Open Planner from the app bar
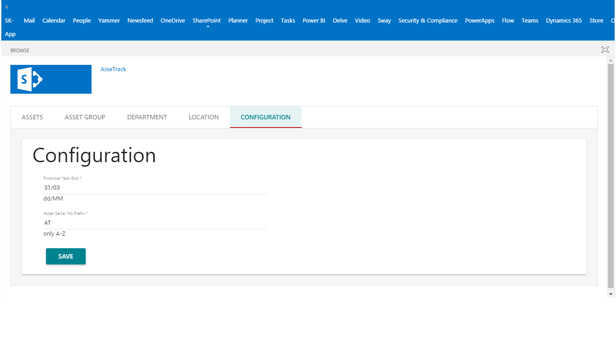 238,20
